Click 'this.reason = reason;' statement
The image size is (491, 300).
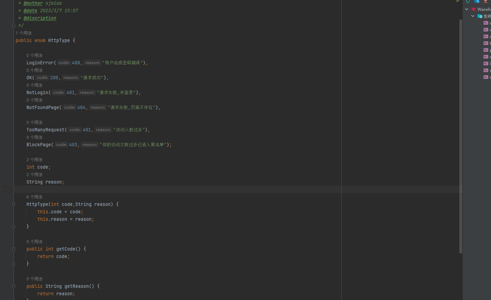[x=66, y=219]
